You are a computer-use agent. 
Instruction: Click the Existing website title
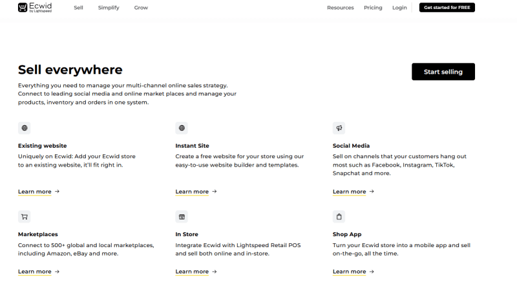coord(42,146)
